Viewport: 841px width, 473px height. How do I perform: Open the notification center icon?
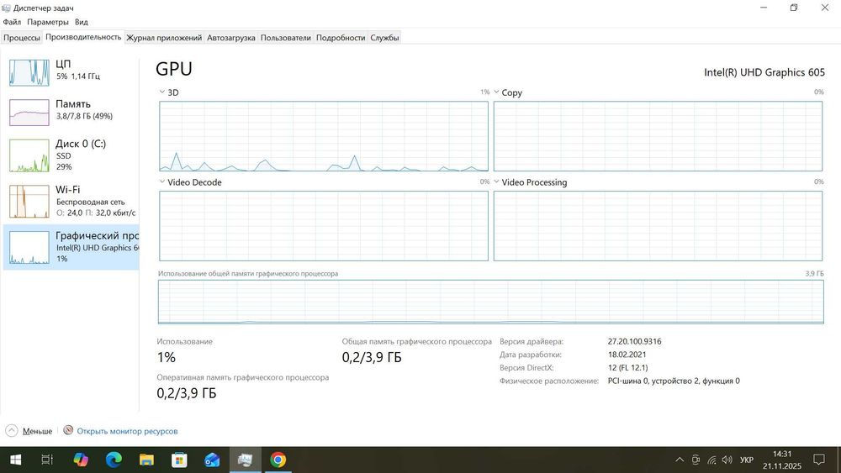tap(819, 460)
